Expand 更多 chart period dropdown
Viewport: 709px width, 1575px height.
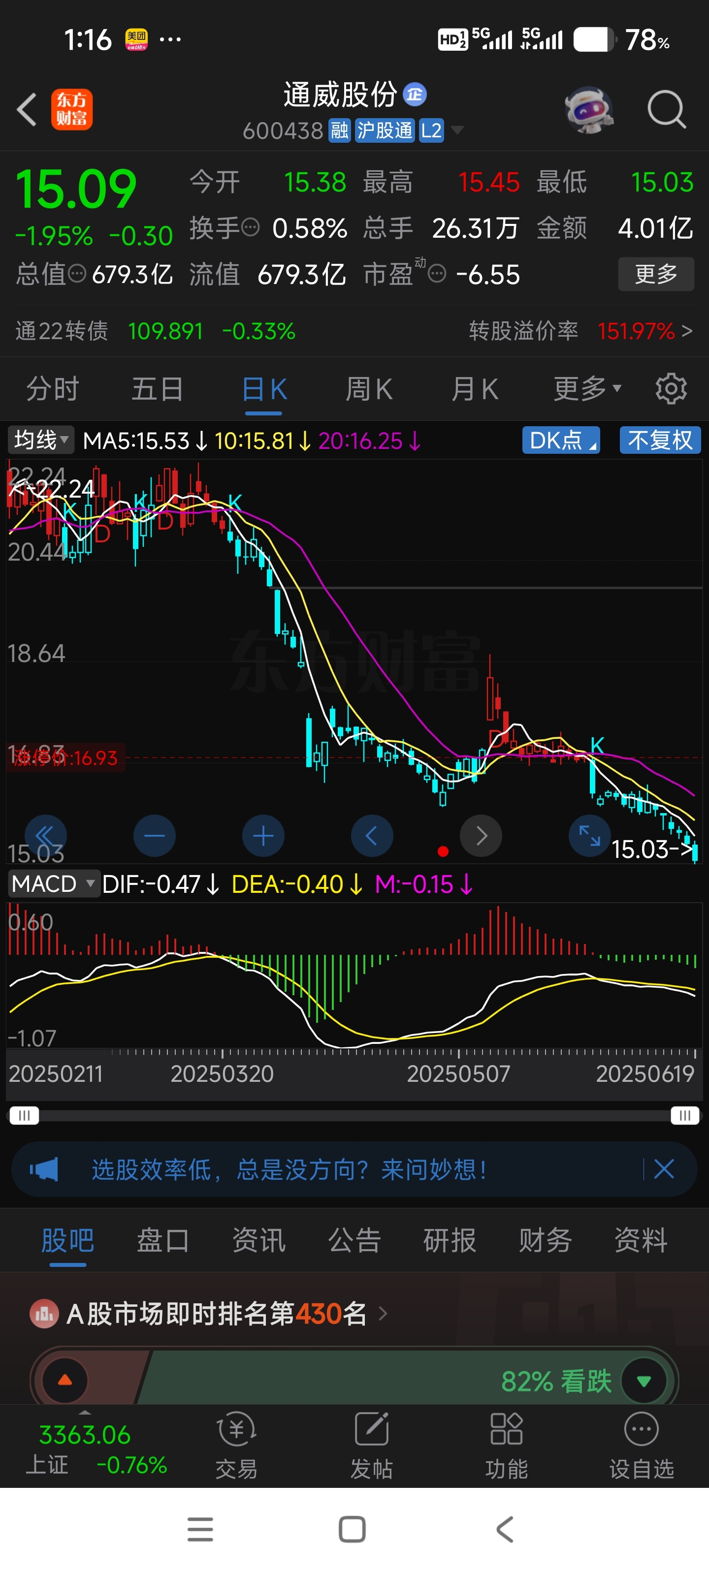click(x=587, y=388)
